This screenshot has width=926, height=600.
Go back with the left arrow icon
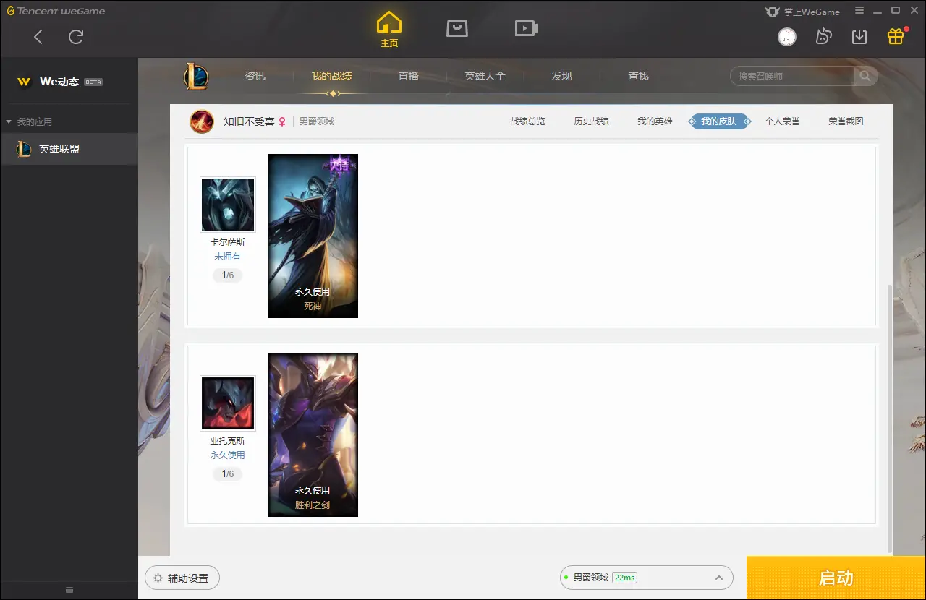click(x=38, y=37)
